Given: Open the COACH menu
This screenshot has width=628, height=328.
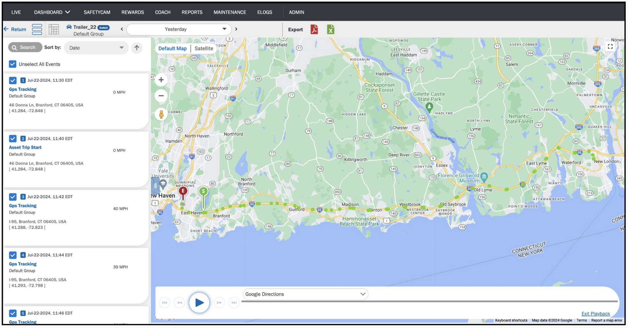Looking at the screenshot, I should (x=163, y=12).
